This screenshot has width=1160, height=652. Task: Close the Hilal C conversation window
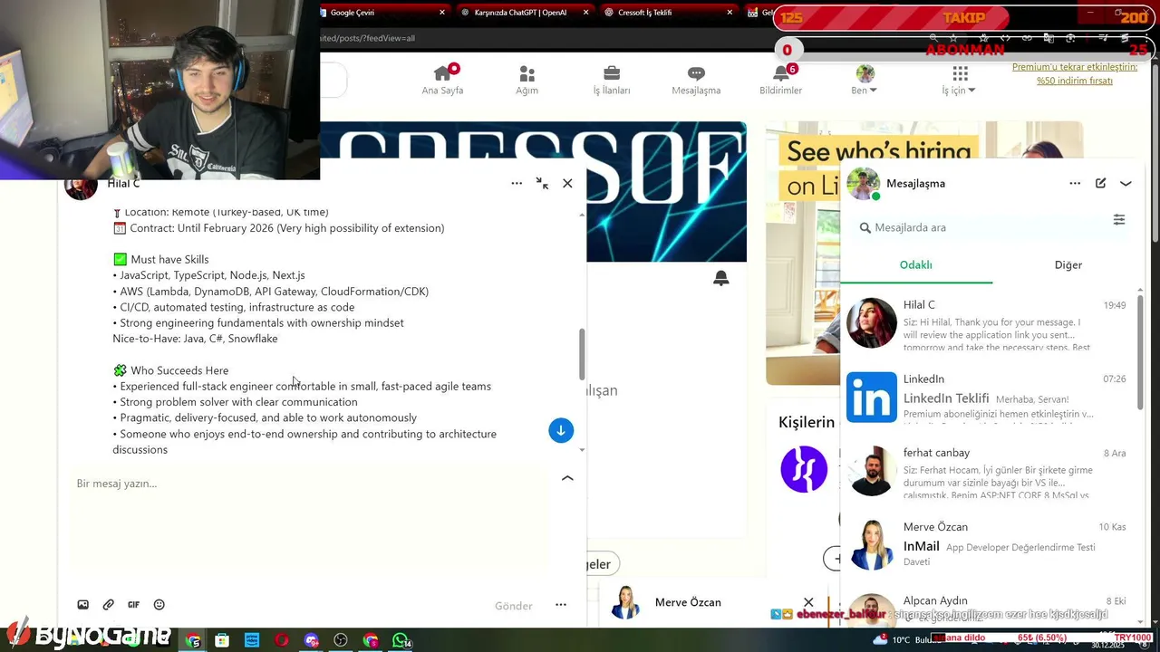[x=567, y=183]
